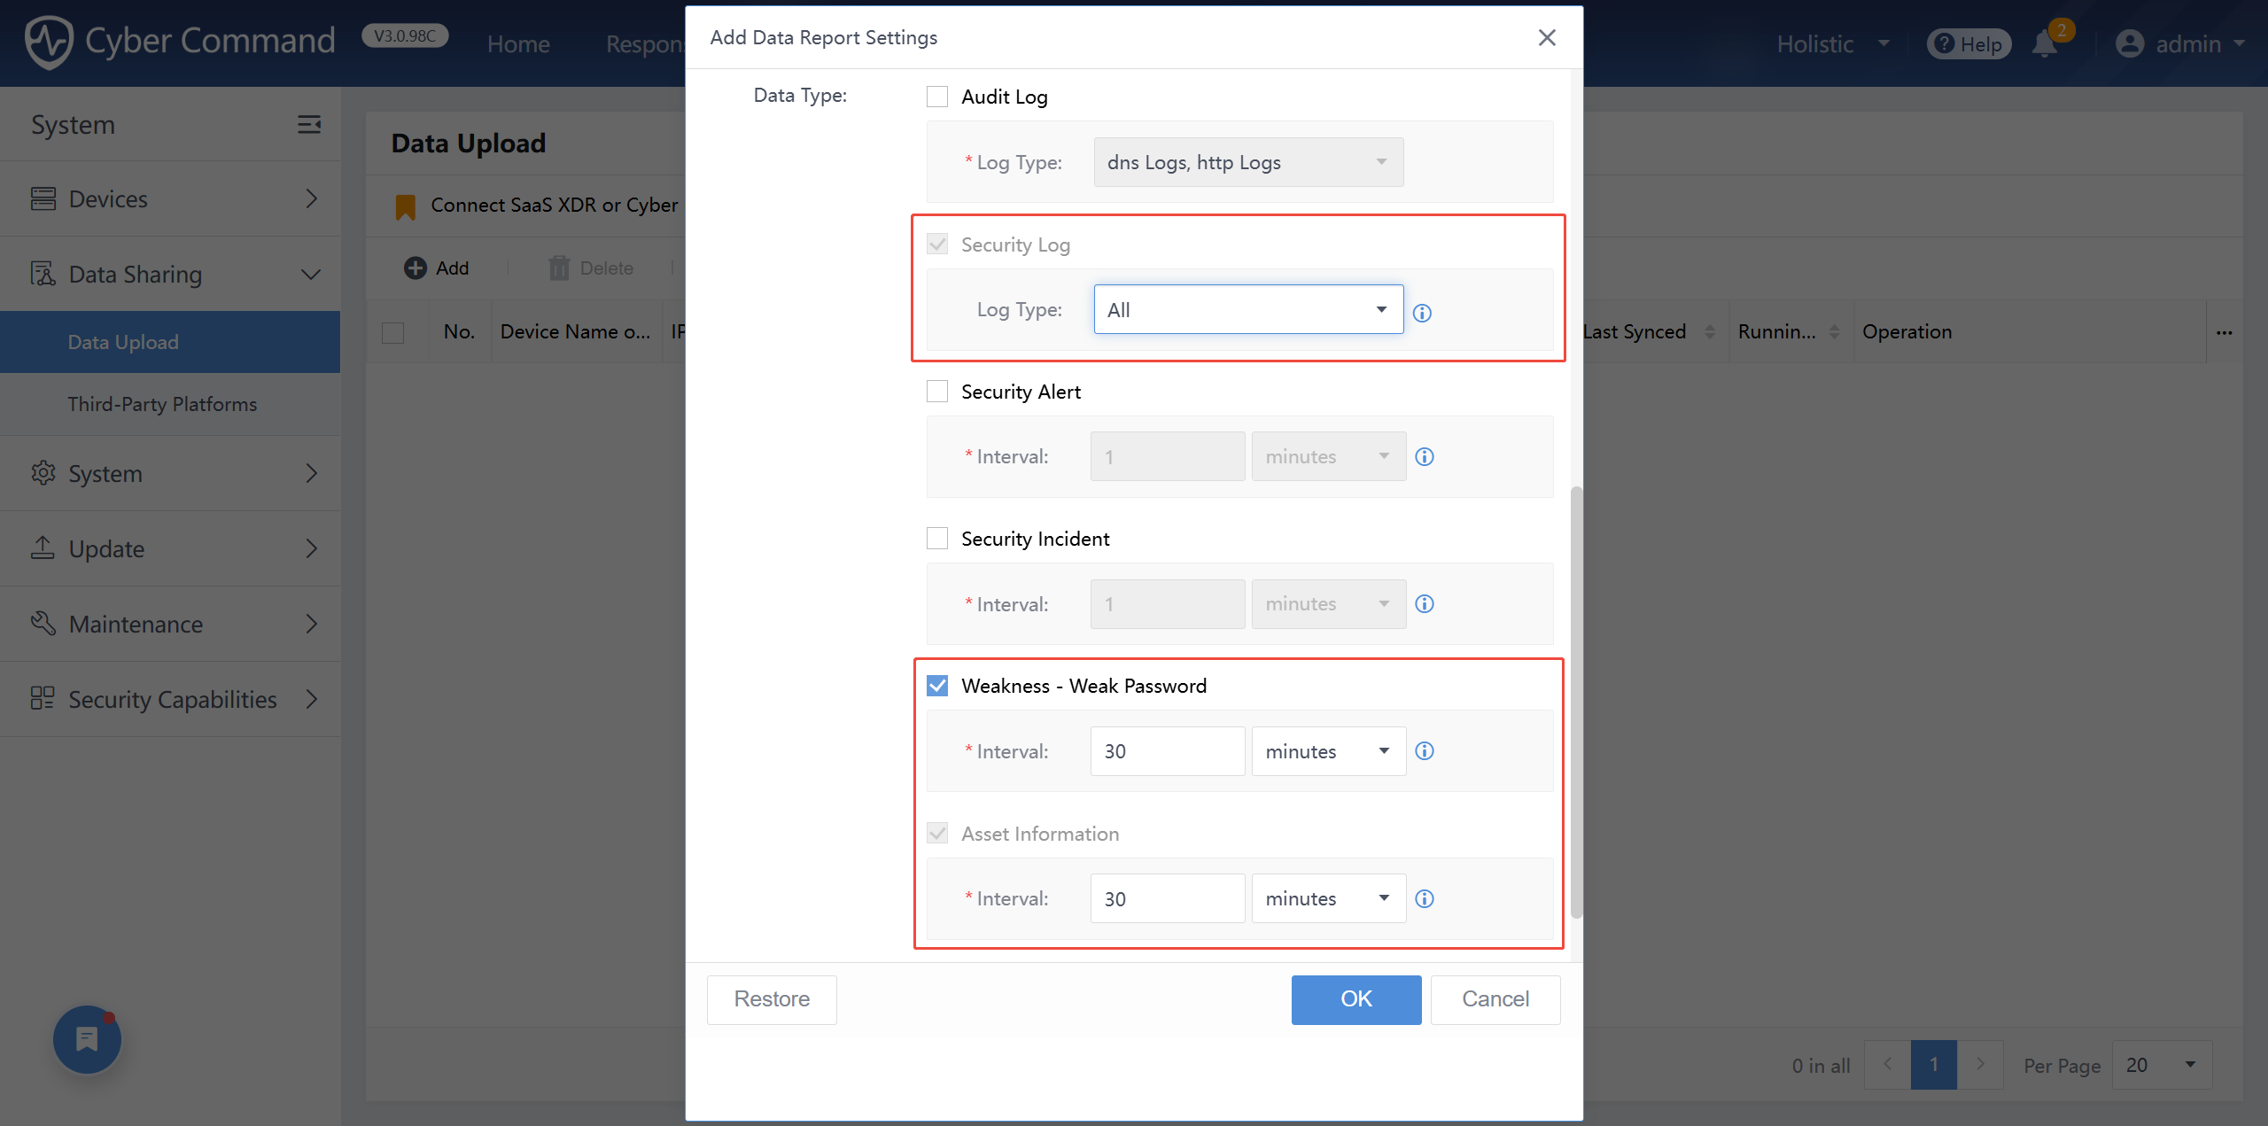Image resolution: width=2268 pixels, height=1126 pixels.
Task: Click the OK button
Action: click(1355, 999)
